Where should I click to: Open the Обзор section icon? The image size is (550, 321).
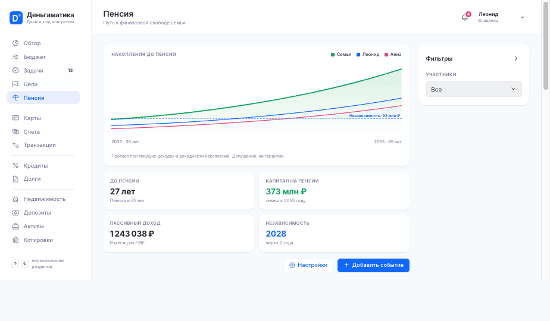click(15, 43)
